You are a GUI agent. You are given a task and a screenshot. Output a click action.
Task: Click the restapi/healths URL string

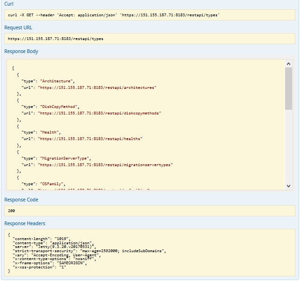tap(90, 139)
